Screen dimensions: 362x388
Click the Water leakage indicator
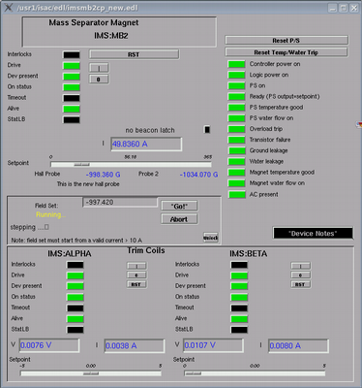click(236, 162)
